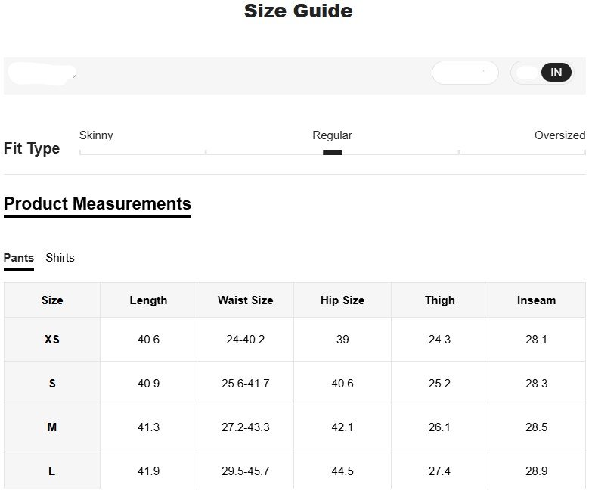Click the Length column header

click(148, 300)
